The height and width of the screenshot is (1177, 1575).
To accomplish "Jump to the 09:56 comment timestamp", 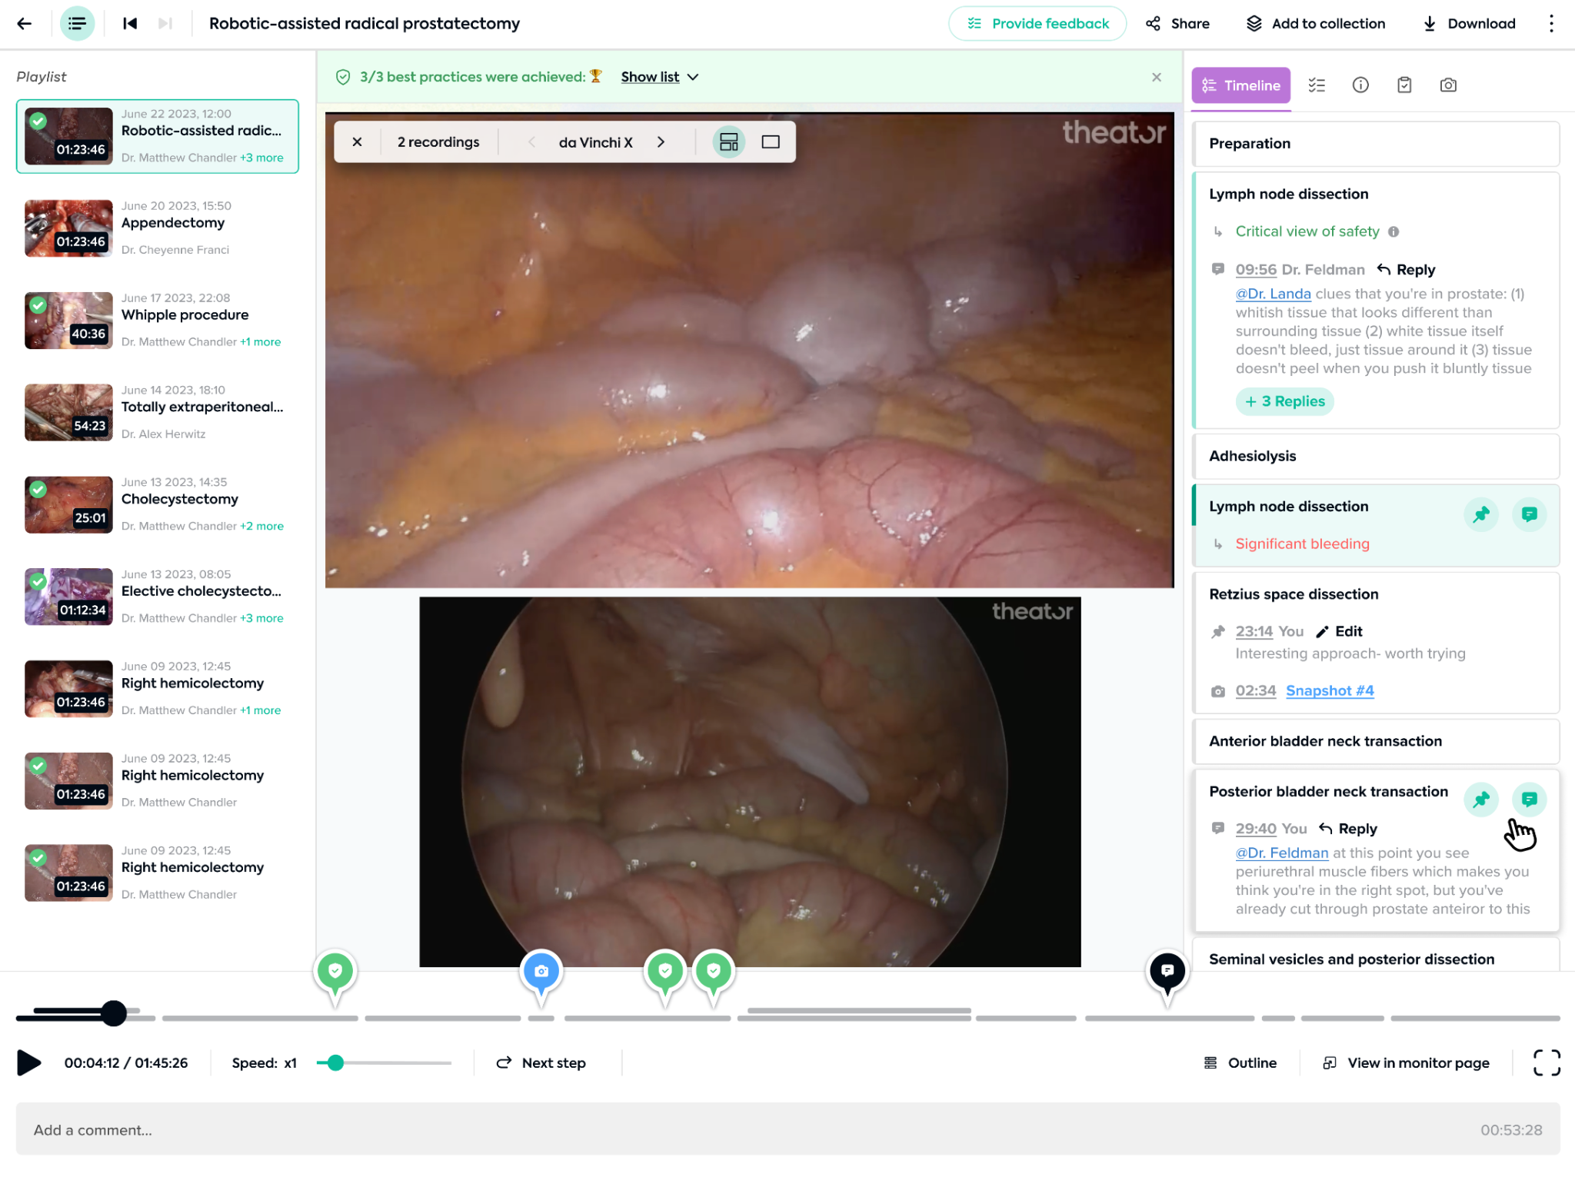I will click(x=1256, y=270).
